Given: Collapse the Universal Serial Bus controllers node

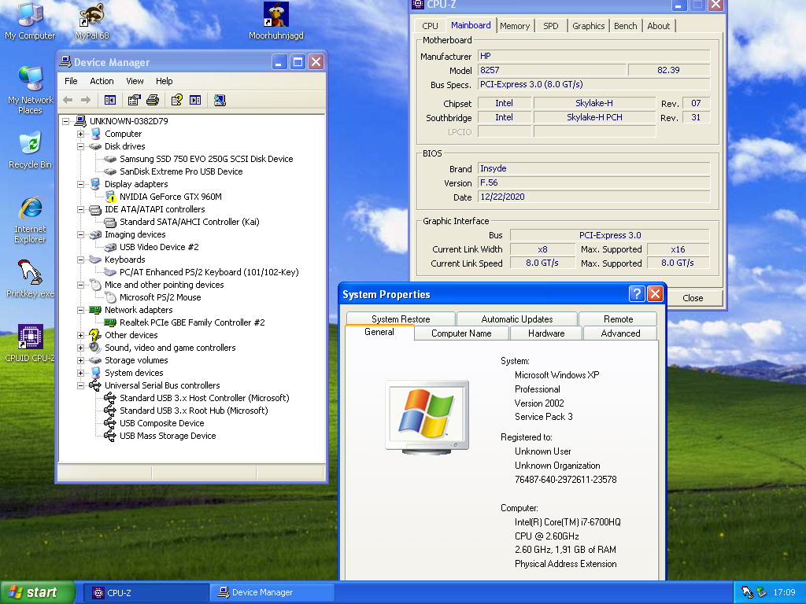Looking at the screenshot, I should 80,385.
